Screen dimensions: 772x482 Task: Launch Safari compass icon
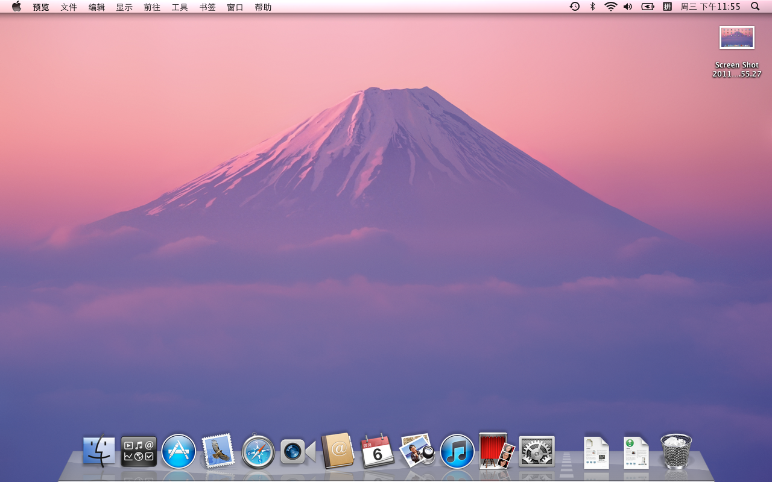click(258, 451)
